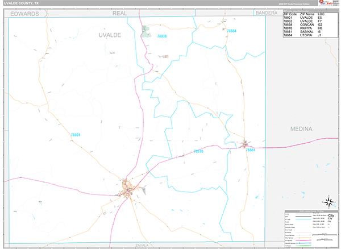Click the 78884 ZIP code label
The height and width of the screenshot is (249, 341).
tap(231, 31)
